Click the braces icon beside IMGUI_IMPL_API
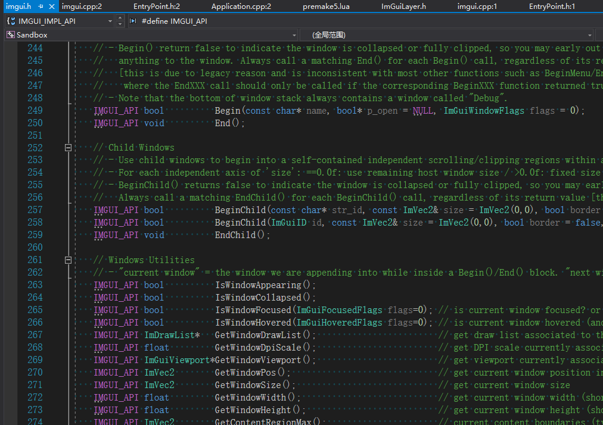This screenshot has height=425, width=603. (x=10, y=20)
